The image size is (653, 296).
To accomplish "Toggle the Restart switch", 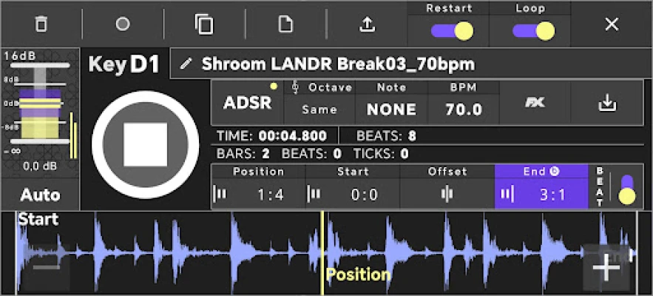I will pos(452,31).
